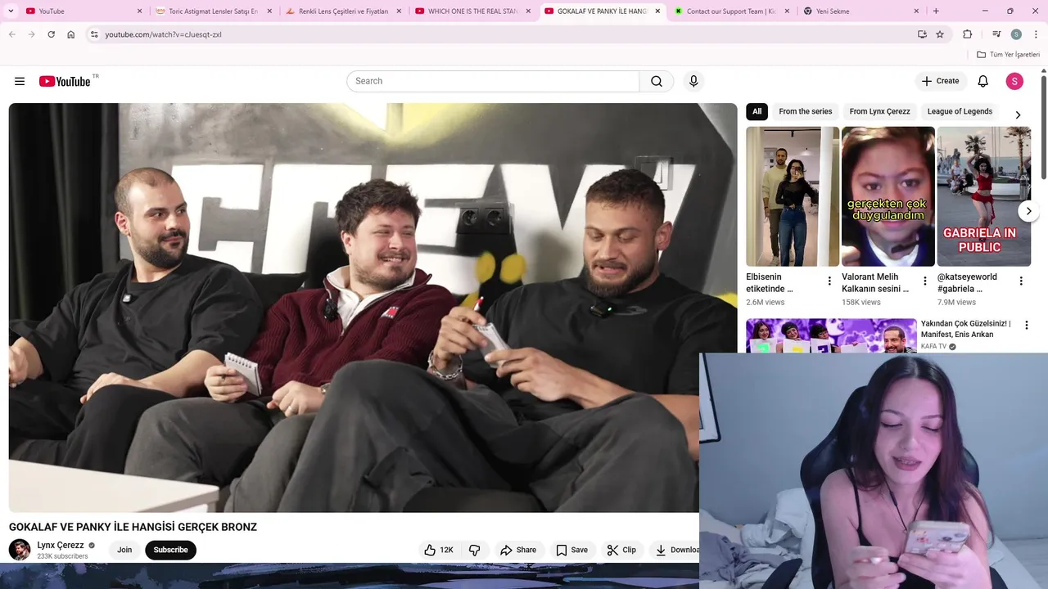Image resolution: width=1048 pixels, height=589 pixels.
Task: Download the video
Action: pyautogui.click(x=675, y=550)
